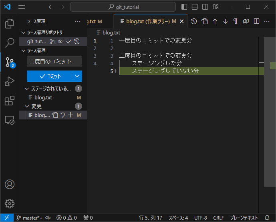
Task: Click 行 5、列 17 cursor position
Action: point(151,218)
